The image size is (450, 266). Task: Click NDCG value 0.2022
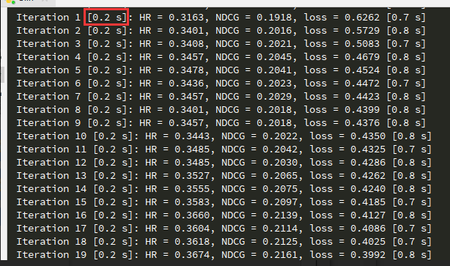click(x=280, y=136)
